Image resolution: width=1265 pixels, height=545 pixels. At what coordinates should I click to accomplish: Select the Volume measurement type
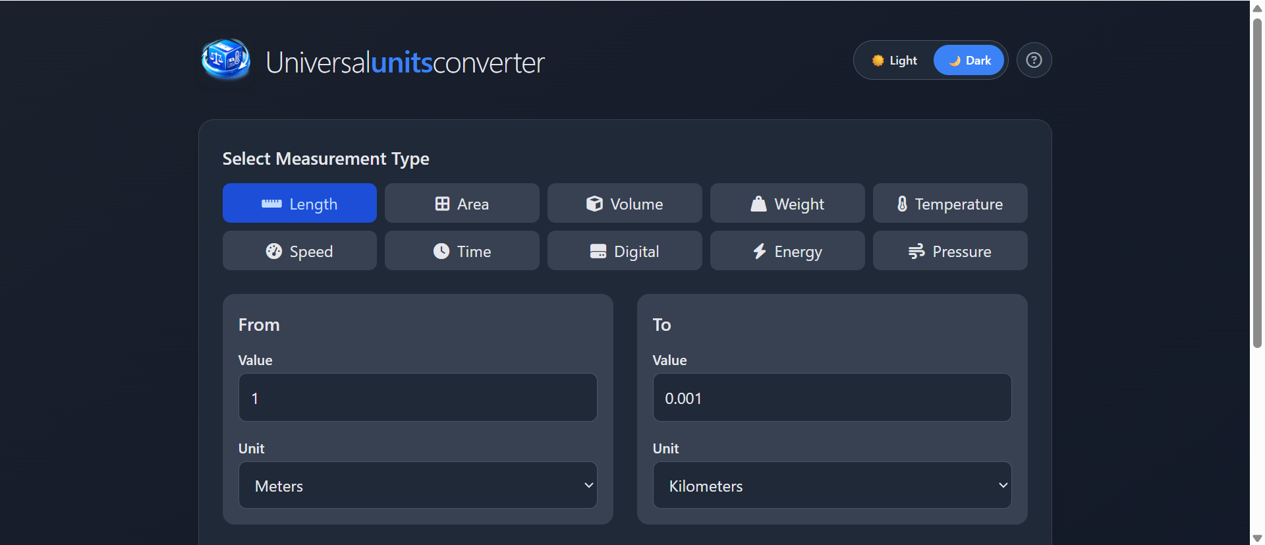625,204
